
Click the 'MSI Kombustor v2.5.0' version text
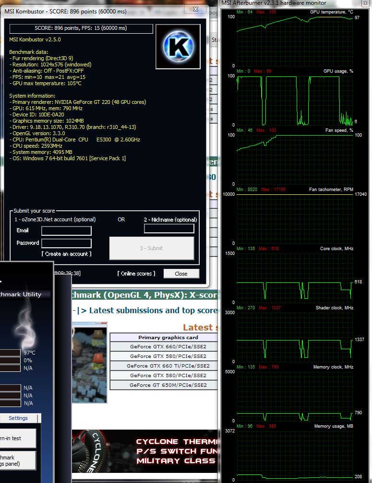[35, 39]
